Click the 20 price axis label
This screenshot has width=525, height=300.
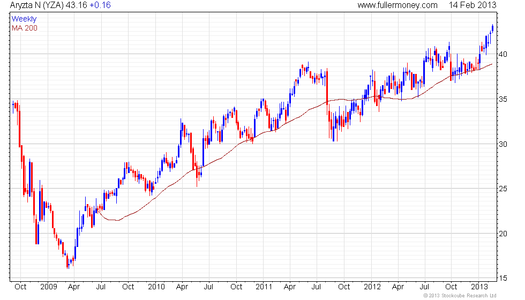point(503,234)
